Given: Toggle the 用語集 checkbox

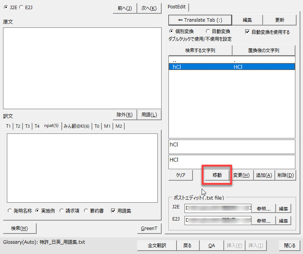Looking at the screenshot, I should pyautogui.click(x=113, y=210).
